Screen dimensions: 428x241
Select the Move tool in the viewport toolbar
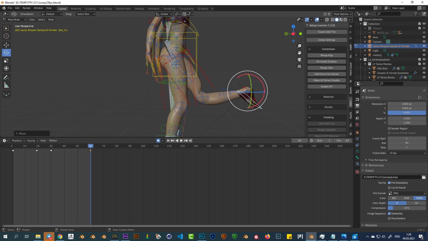[x=6, y=45]
